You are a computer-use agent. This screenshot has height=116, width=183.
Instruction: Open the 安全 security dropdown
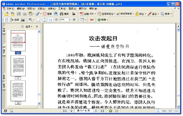145,14
